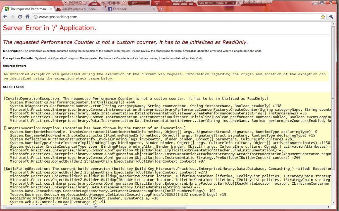Click the 'Exception Details:' label
Viewport: 339px width, 211px height.
click(x=19, y=58)
